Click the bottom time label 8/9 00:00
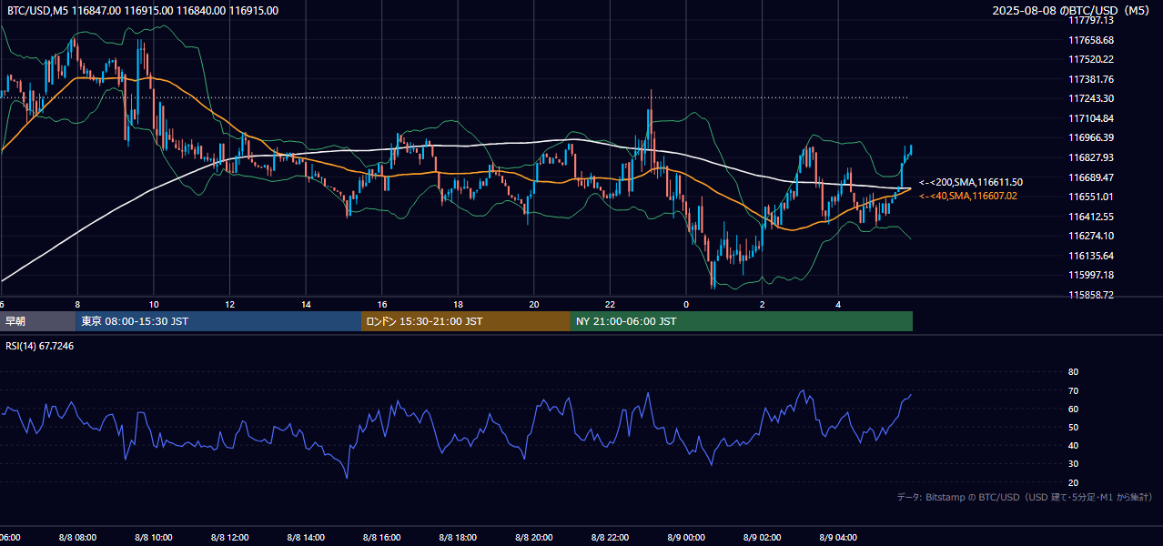 pos(686,538)
